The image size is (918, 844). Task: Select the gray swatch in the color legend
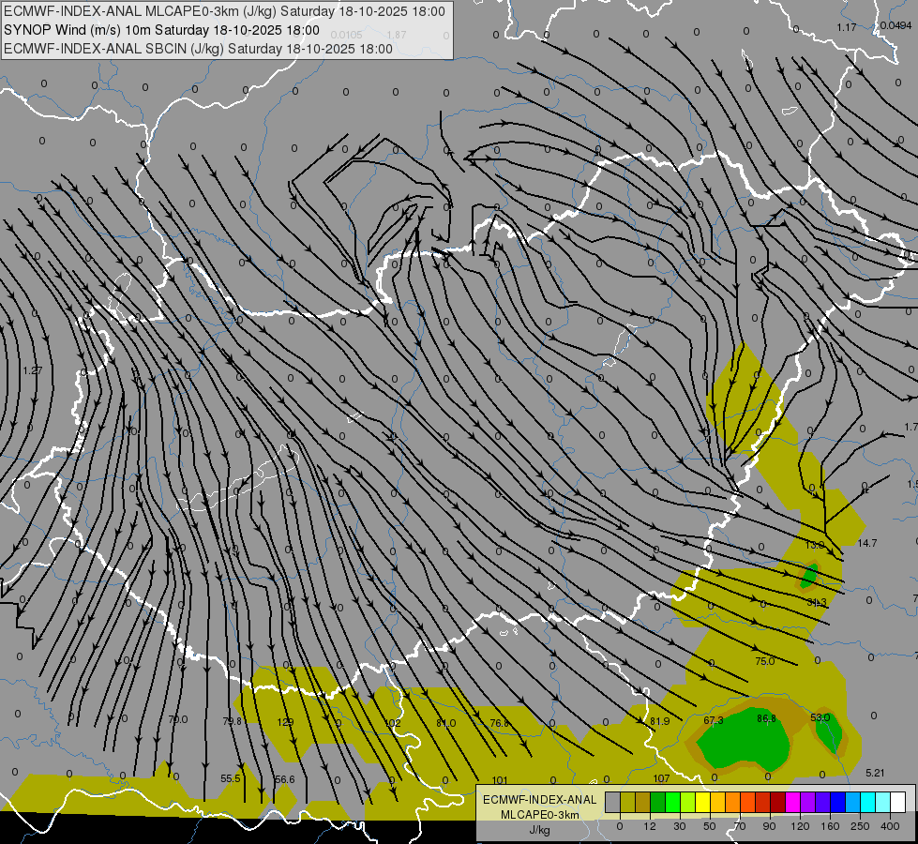[612, 803]
